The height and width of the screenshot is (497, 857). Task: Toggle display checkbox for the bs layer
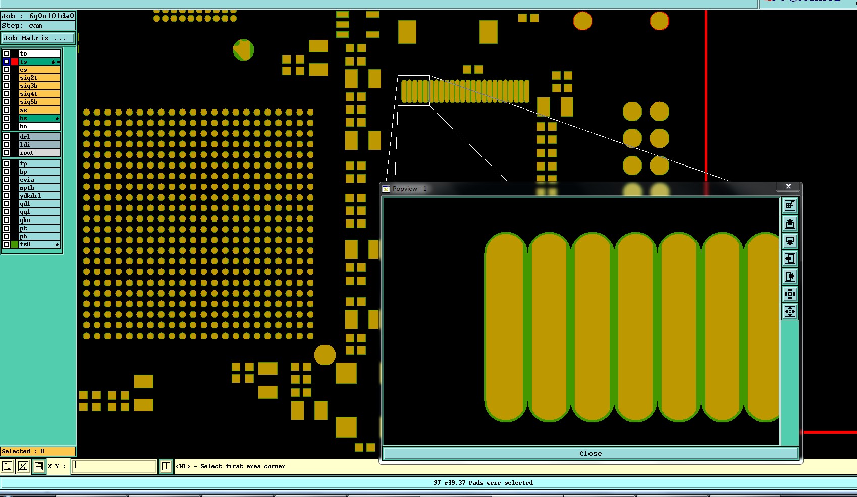(x=7, y=118)
